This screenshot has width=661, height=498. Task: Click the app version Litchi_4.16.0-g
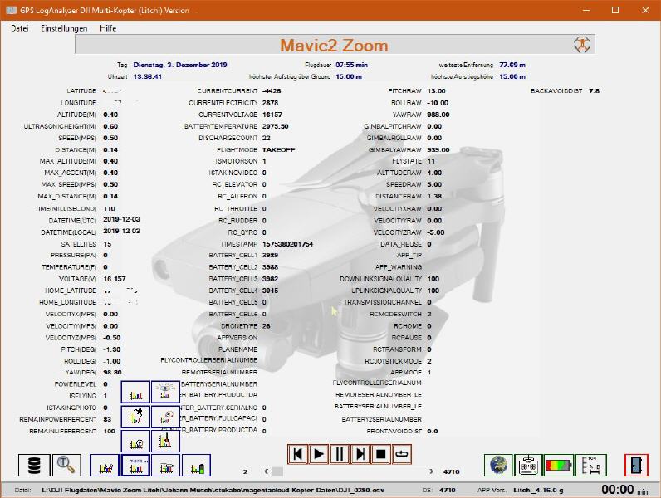tap(538, 491)
